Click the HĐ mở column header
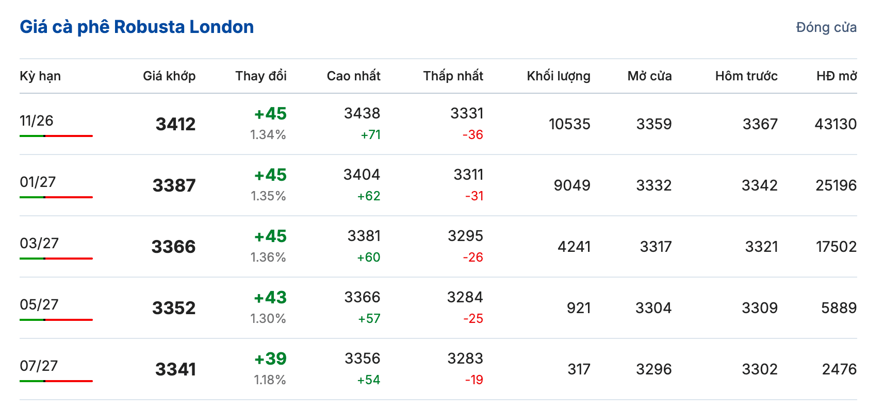The image size is (884, 411). 837,76
